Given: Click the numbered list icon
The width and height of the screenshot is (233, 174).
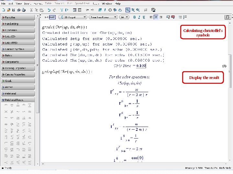Looking at the screenshot, I should 185,17.
